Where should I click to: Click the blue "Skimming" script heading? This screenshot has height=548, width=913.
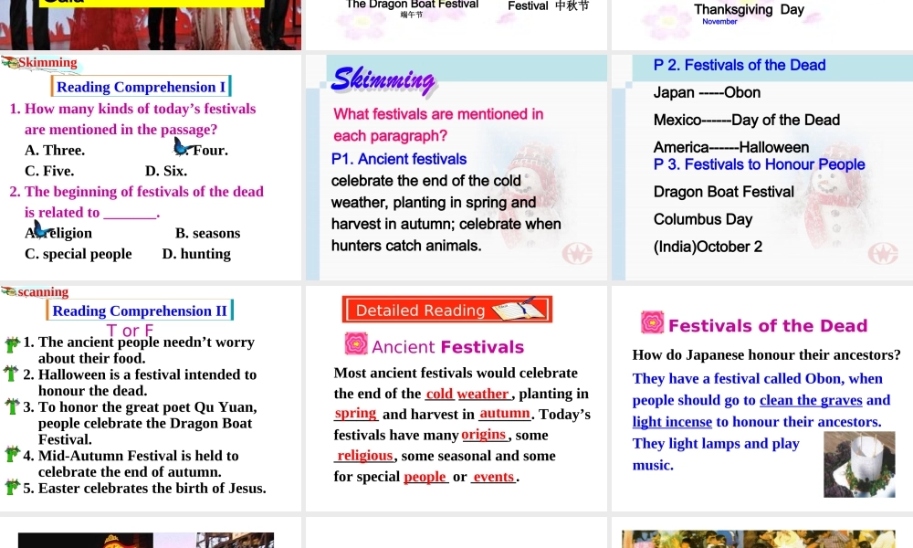[383, 79]
